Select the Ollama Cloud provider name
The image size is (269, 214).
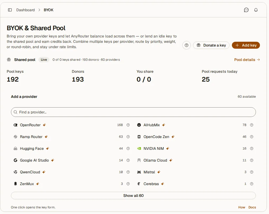tap(155, 160)
